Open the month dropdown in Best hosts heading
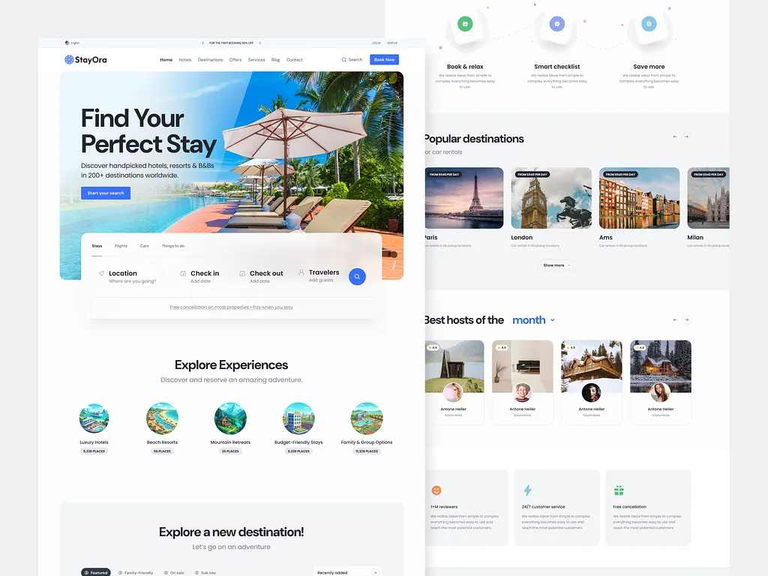This screenshot has height=576, width=768. tap(532, 319)
